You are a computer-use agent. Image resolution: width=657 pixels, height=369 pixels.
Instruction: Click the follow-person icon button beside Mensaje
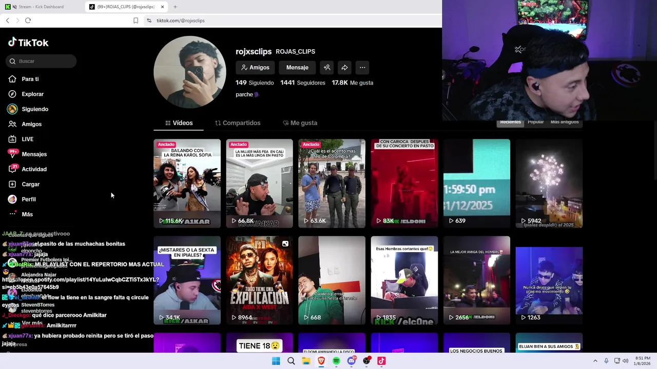click(x=327, y=68)
